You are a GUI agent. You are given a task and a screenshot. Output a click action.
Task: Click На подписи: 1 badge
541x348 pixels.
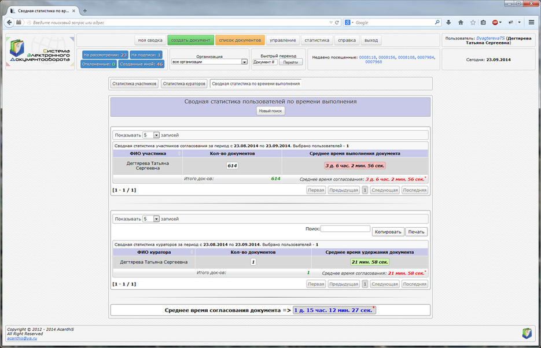pyautogui.click(x=146, y=55)
